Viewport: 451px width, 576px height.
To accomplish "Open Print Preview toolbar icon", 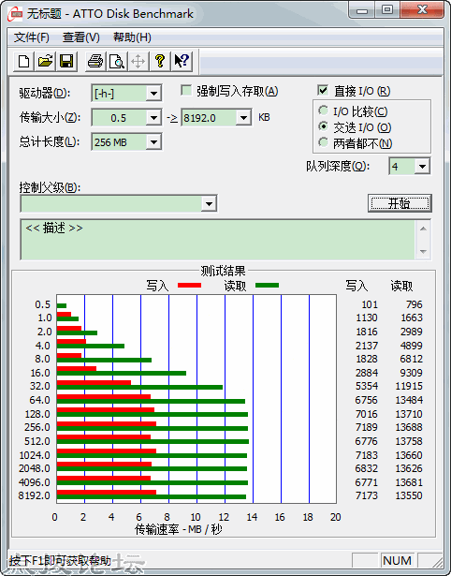I will (x=117, y=61).
